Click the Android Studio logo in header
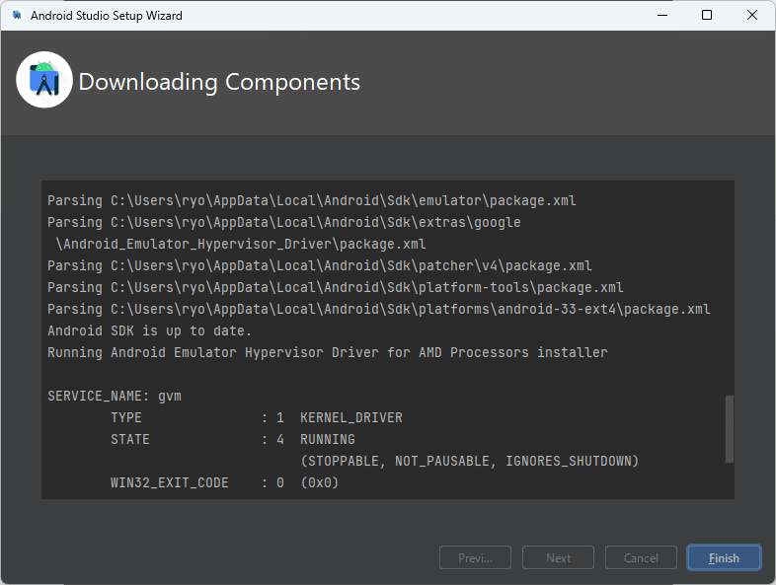The image size is (776, 585). 44,80
